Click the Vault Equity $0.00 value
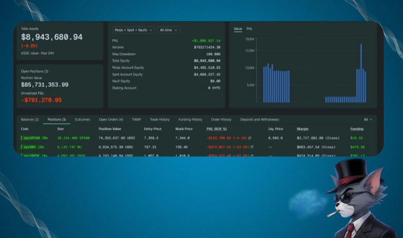403x238 pixels. (215, 81)
